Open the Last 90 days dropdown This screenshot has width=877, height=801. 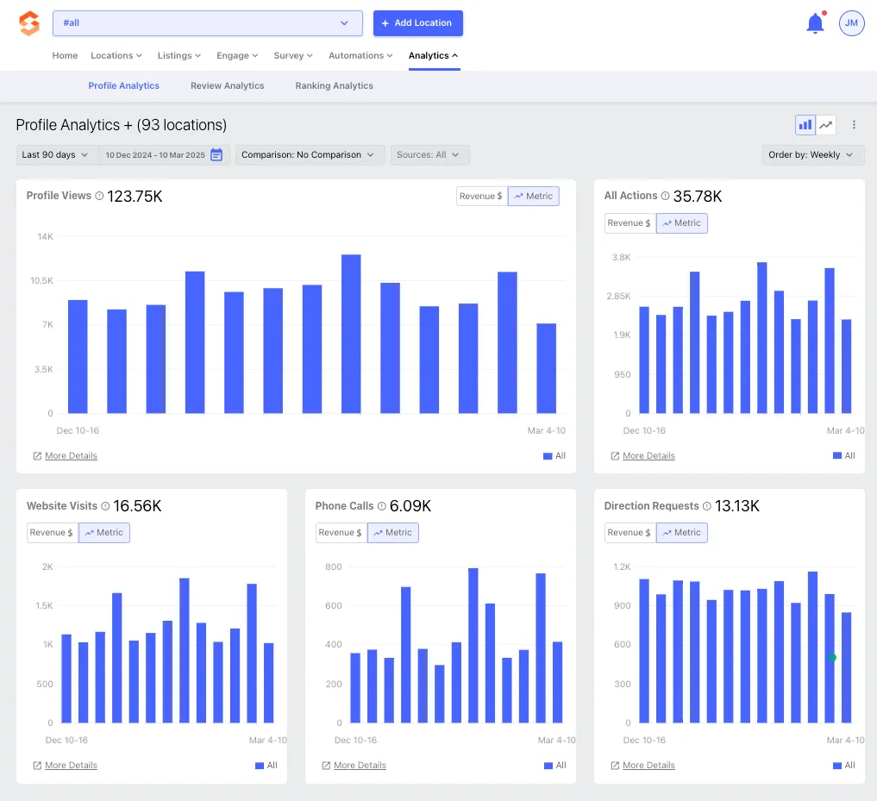coord(56,155)
